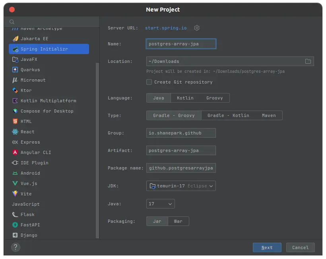Viewport: 326px width, 259px height.
Task: Open help with question mark button
Action: coord(16,247)
